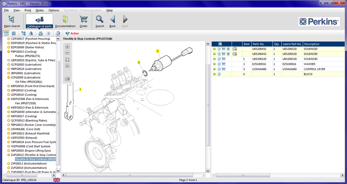
Task: Click the double up-arrow level icon
Action: (x=31, y=34)
